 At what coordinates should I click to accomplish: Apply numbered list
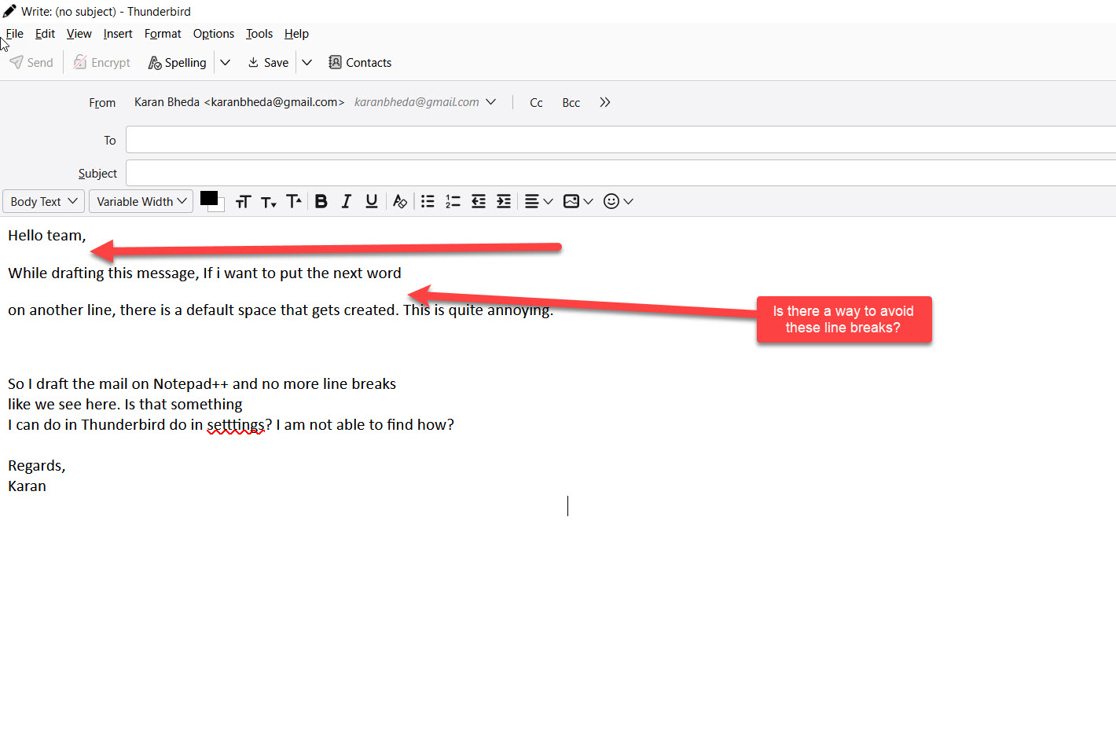[x=453, y=202]
